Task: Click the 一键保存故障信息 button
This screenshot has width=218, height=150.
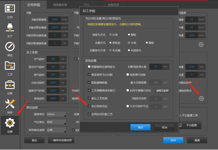Action: click(61, 140)
